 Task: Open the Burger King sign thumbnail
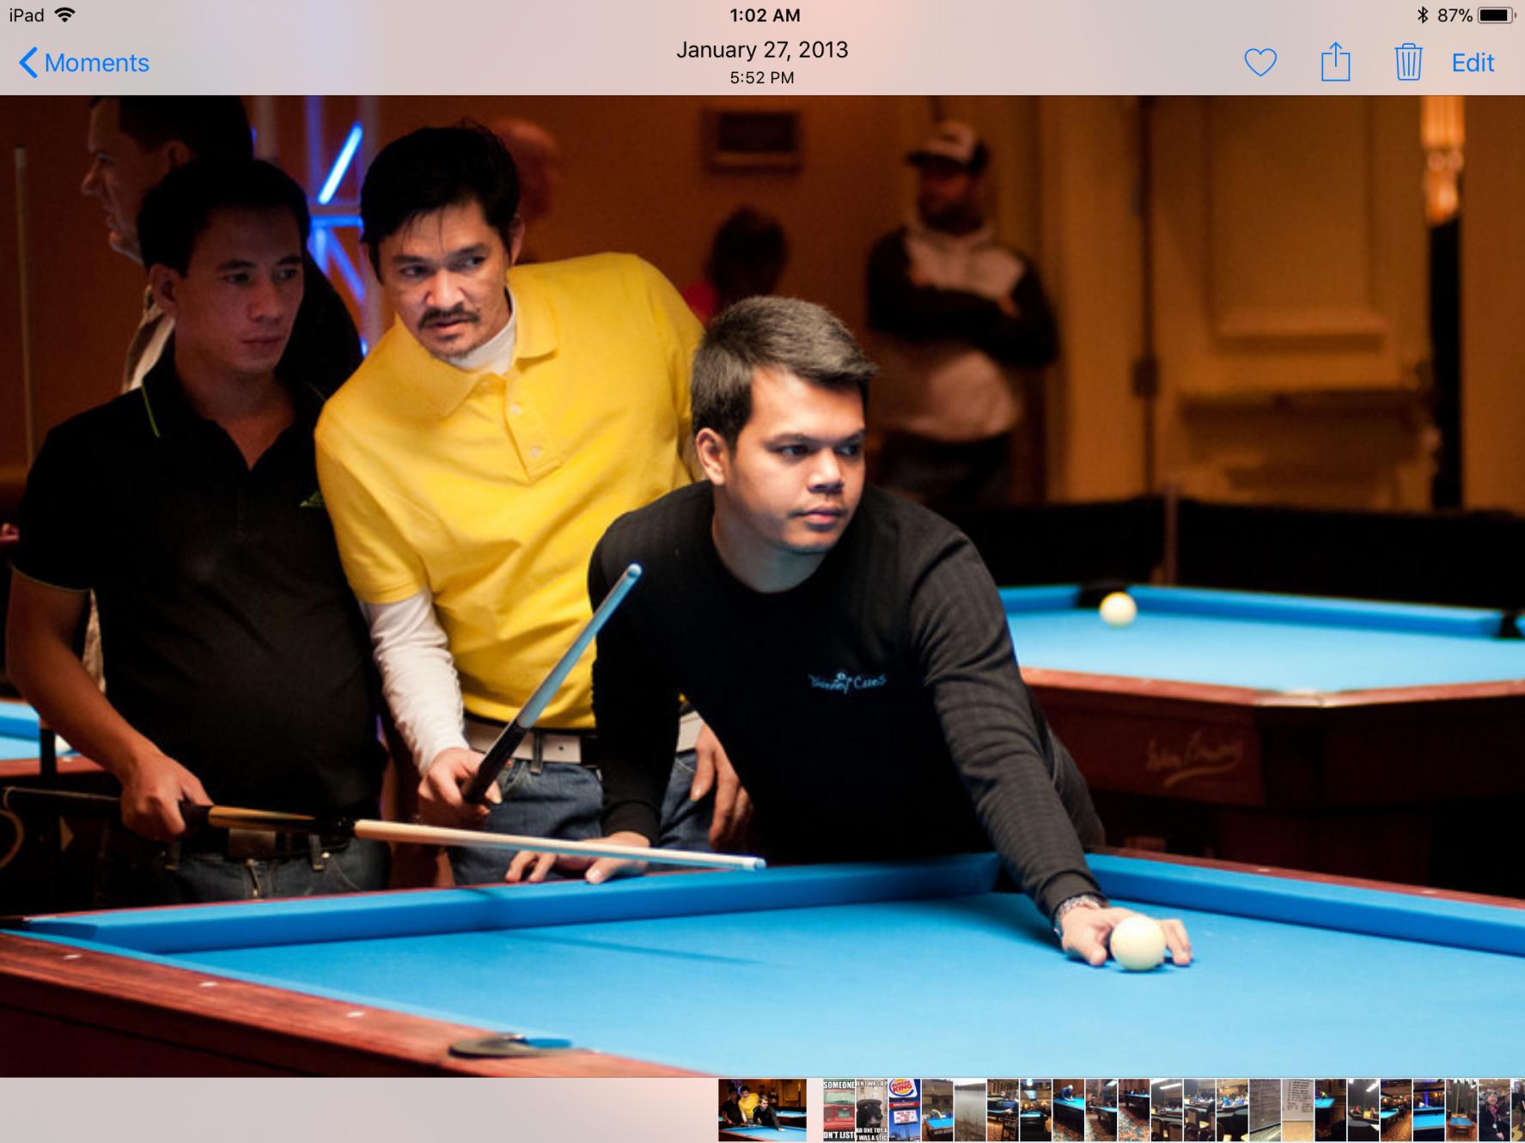tap(904, 1110)
